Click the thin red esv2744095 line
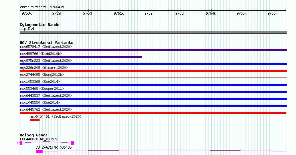 click(153, 77)
